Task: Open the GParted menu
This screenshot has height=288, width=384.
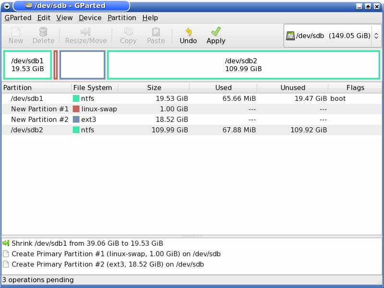Action: click(x=18, y=18)
